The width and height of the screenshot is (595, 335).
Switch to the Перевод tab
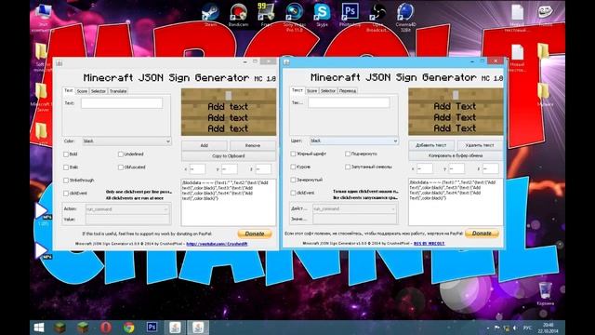click(x=347, y=91)
